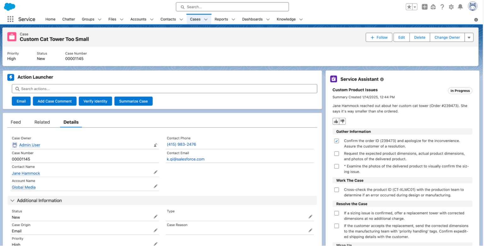This screenshot has width=484, height=246.
Task: Open more case actions dropdown
Action: 469,37
